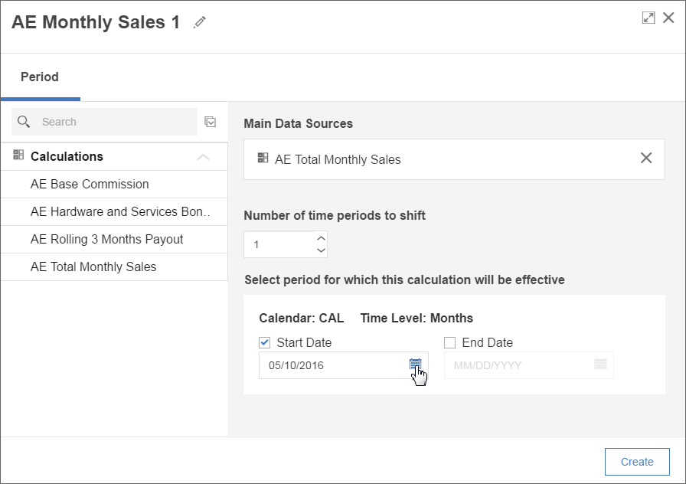686x484 pixels.
Task: Close the AE Monthly Sales dialog
Action: tap(668, 18)
